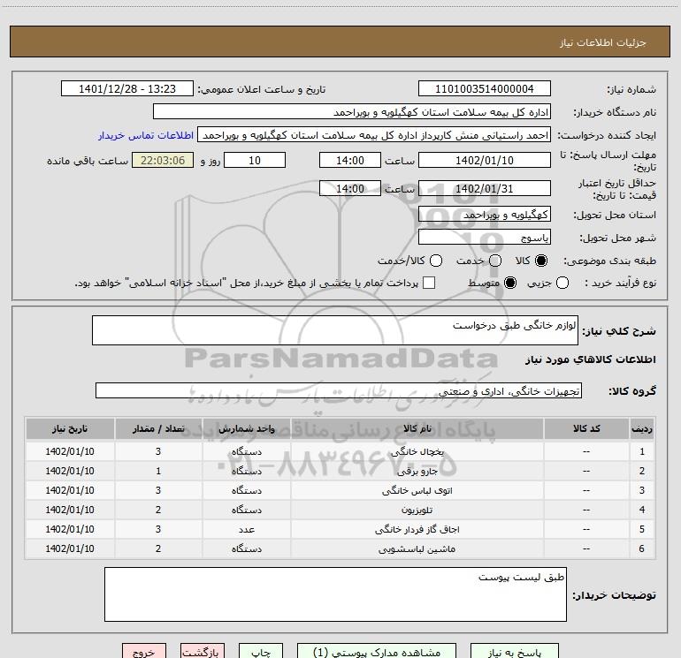Click the delivery city field یاسوج
Viewport: 681px width, 658px height.
(485, 238)
